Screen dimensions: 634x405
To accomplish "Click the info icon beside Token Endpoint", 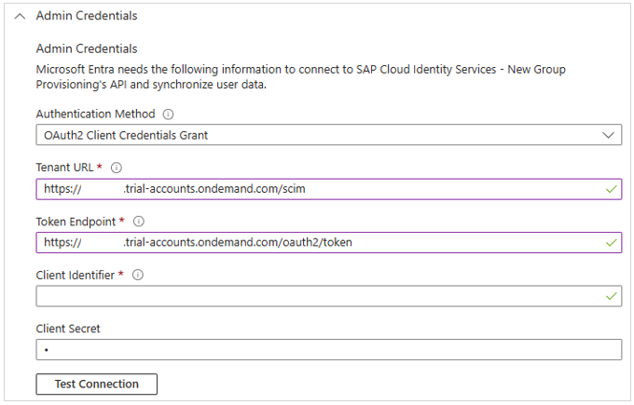I will [139, 222].
